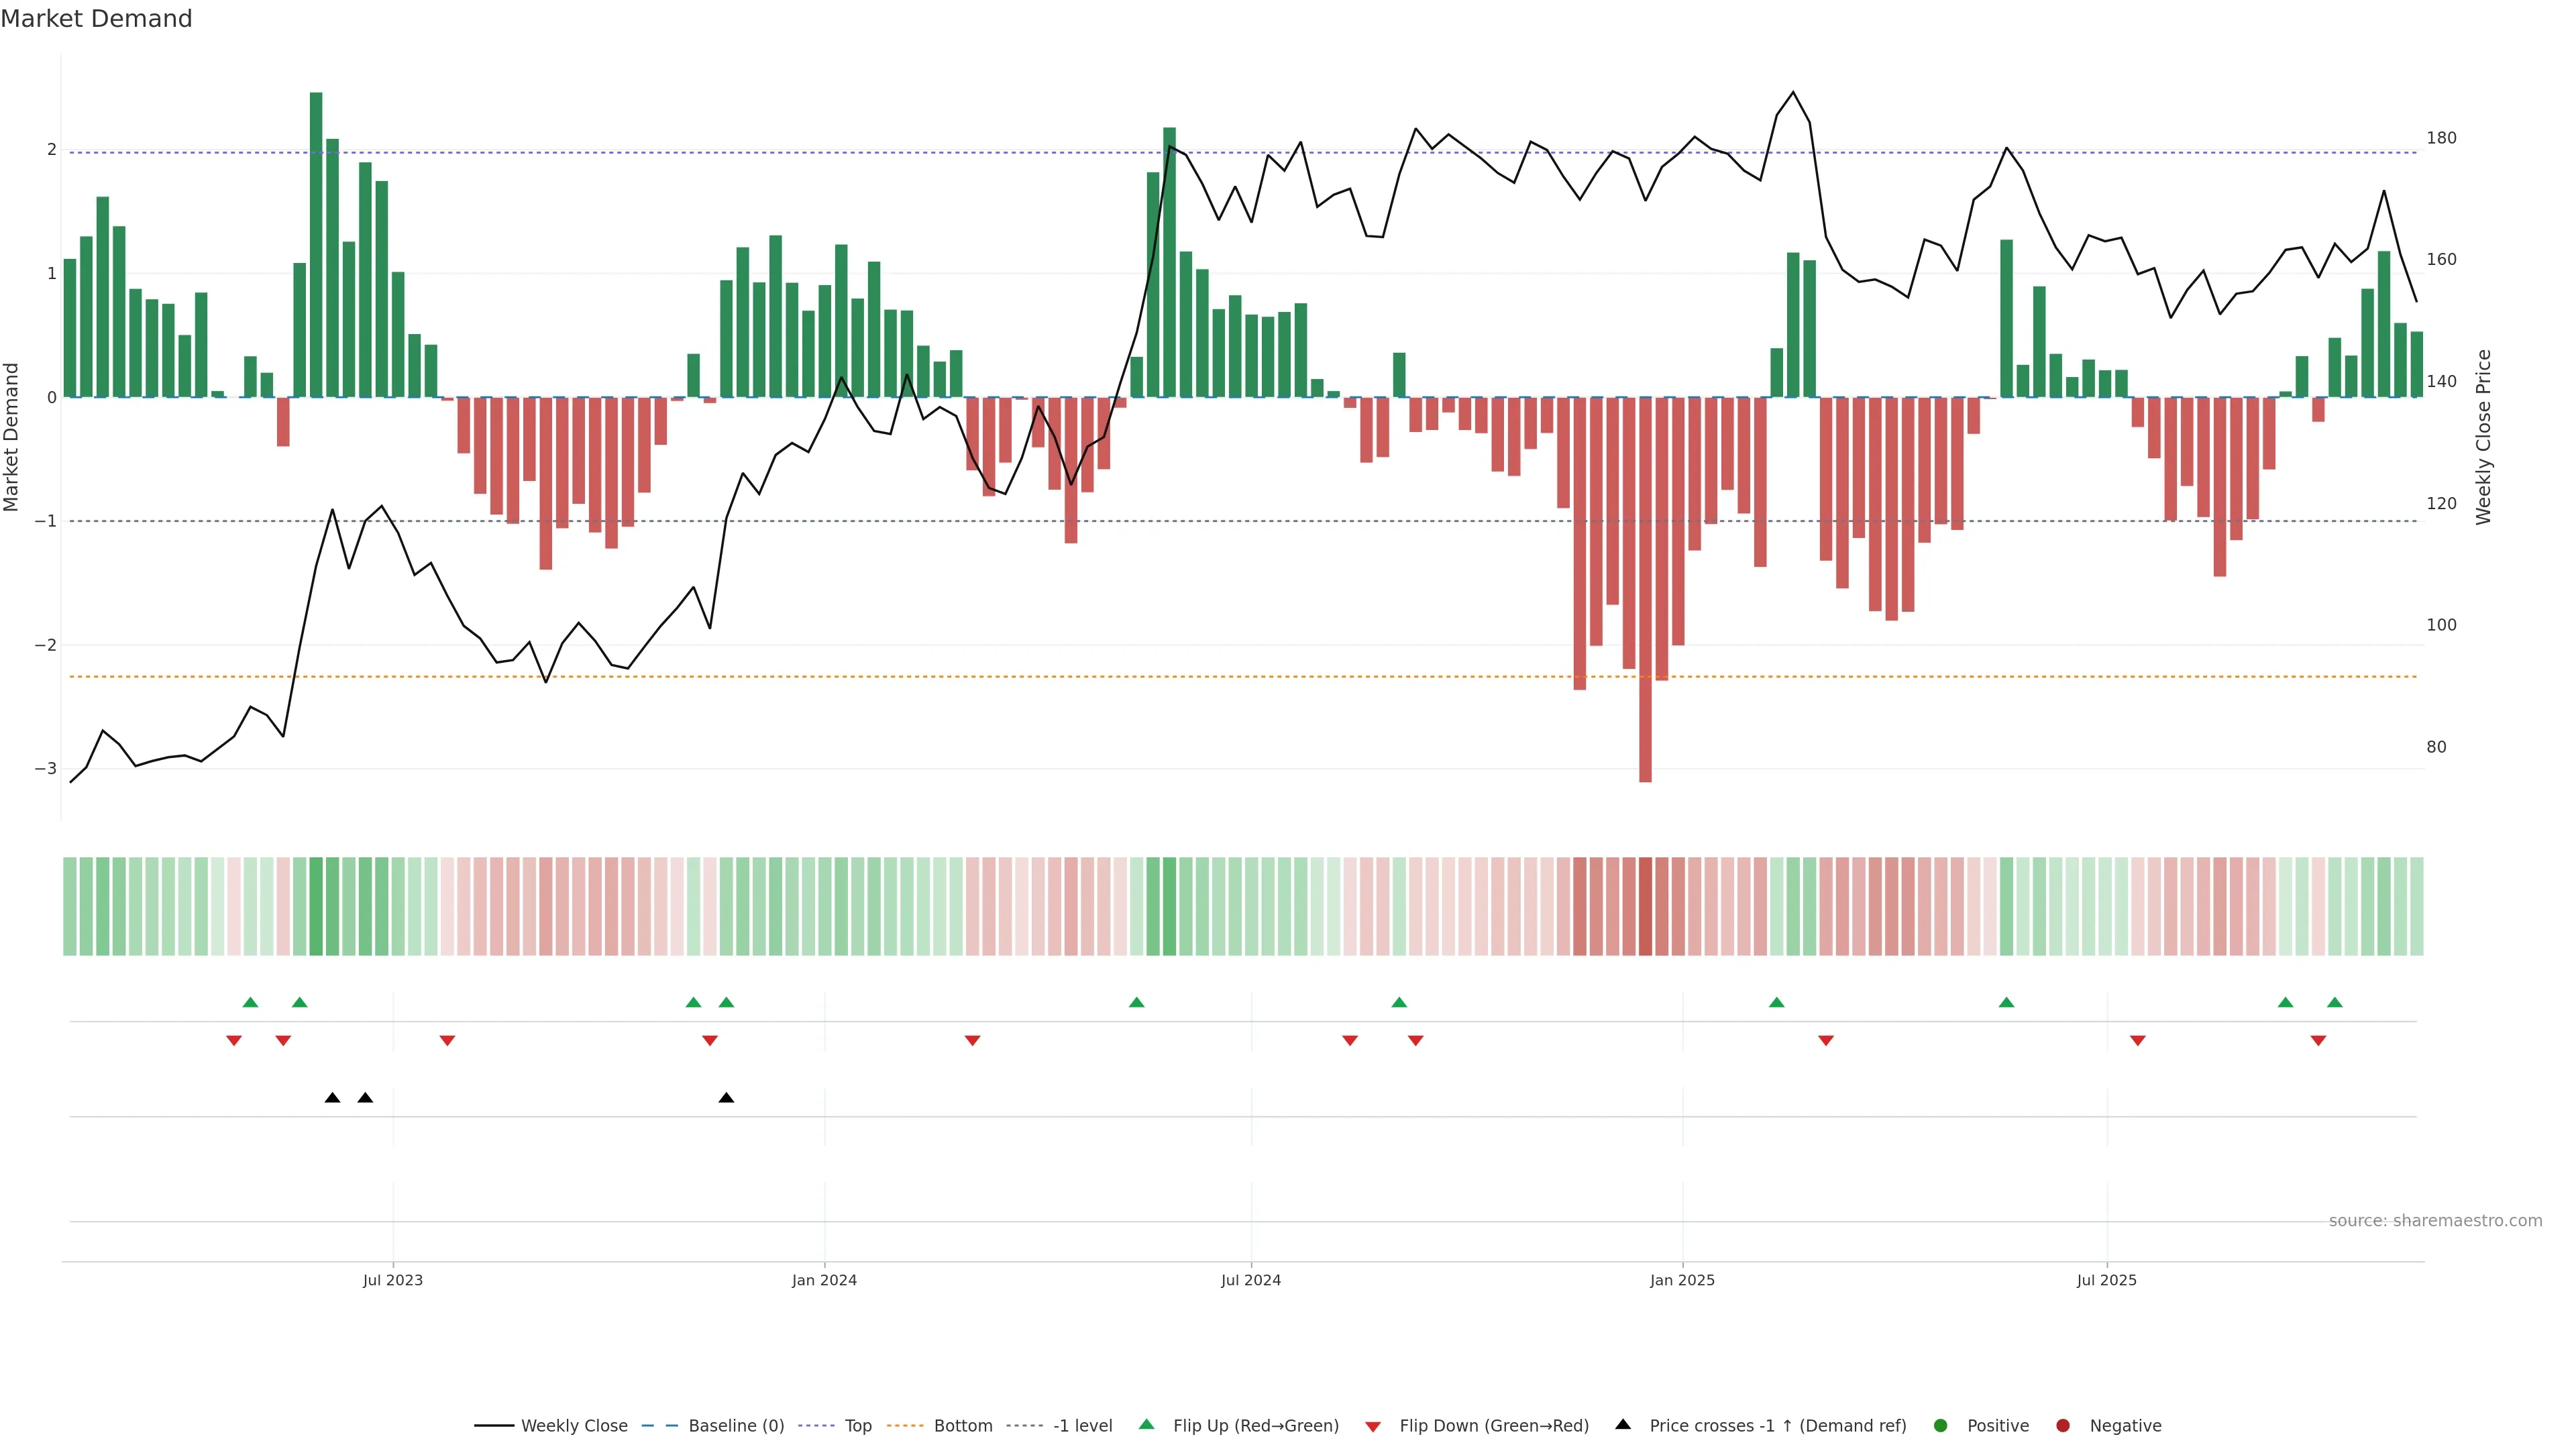
Task: Click the red Negative legend dot
Action: 2063,1426
